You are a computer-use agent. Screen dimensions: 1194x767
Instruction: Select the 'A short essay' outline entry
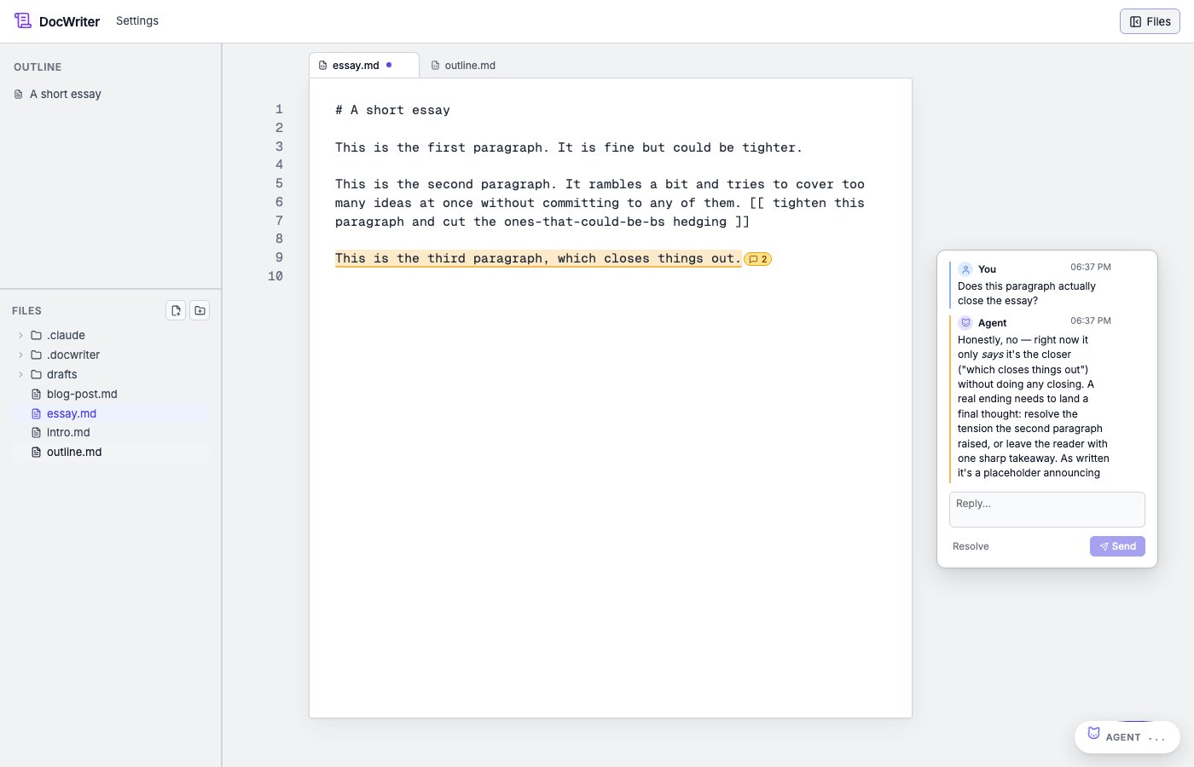[x=65, y=94]
